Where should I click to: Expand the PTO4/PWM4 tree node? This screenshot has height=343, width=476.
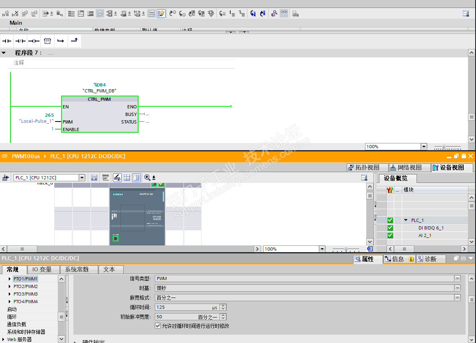point(10,302)
